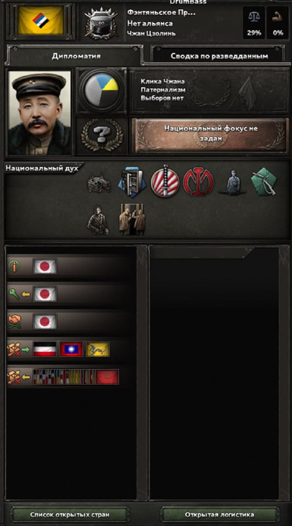Click the two men talking spirit icon

pyautogui.click(x=132, y=219)
